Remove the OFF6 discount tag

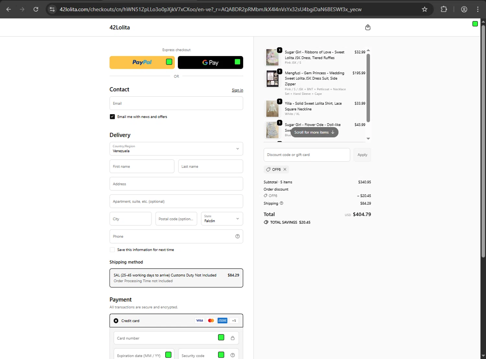(x=285, y=169)
